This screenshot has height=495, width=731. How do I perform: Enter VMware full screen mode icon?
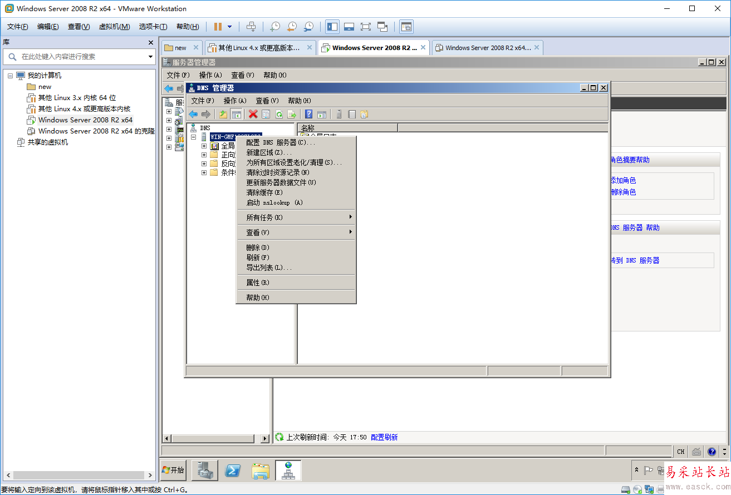(366, 26)
